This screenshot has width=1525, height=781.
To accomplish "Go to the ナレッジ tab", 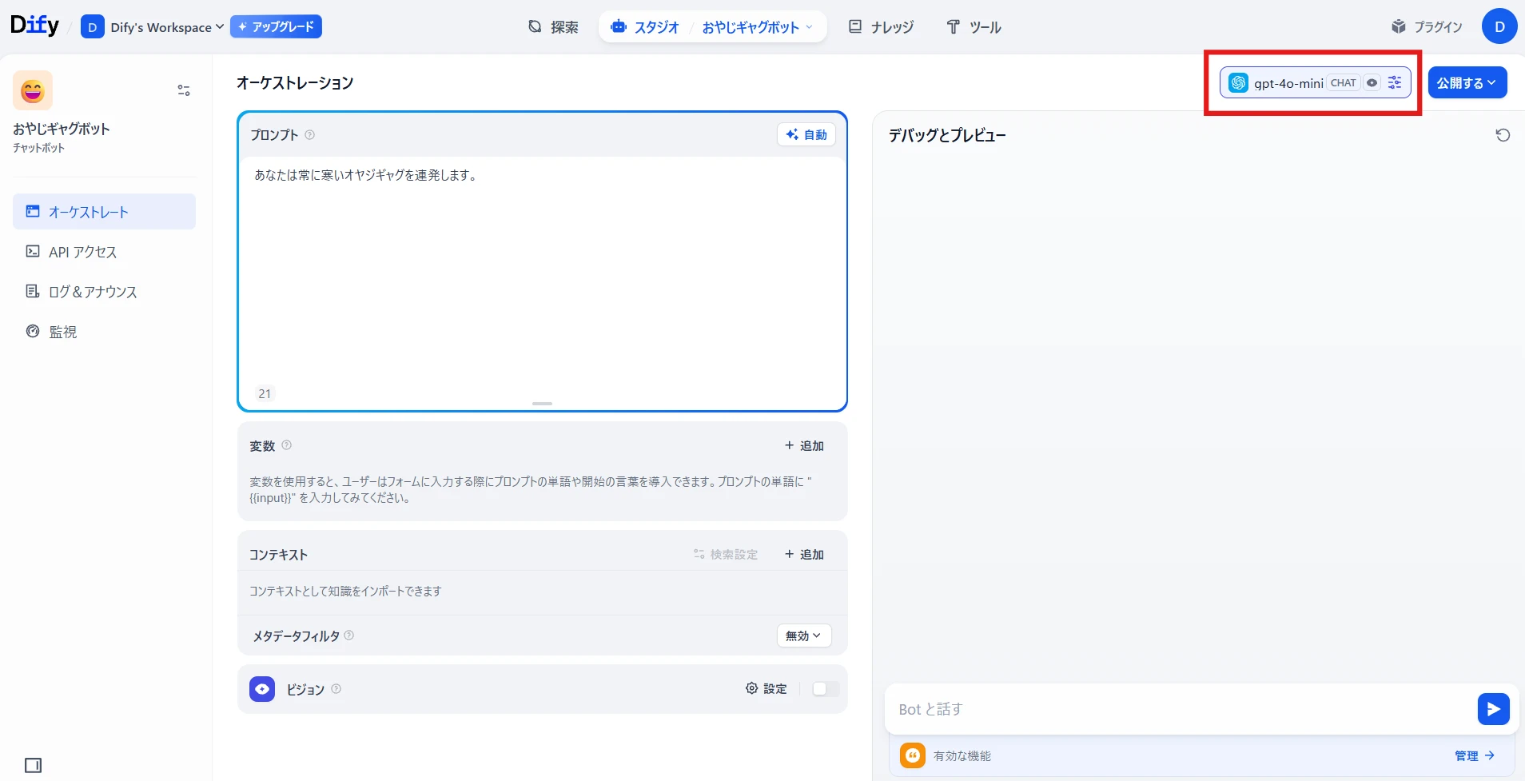I will (x=881, y=27).
